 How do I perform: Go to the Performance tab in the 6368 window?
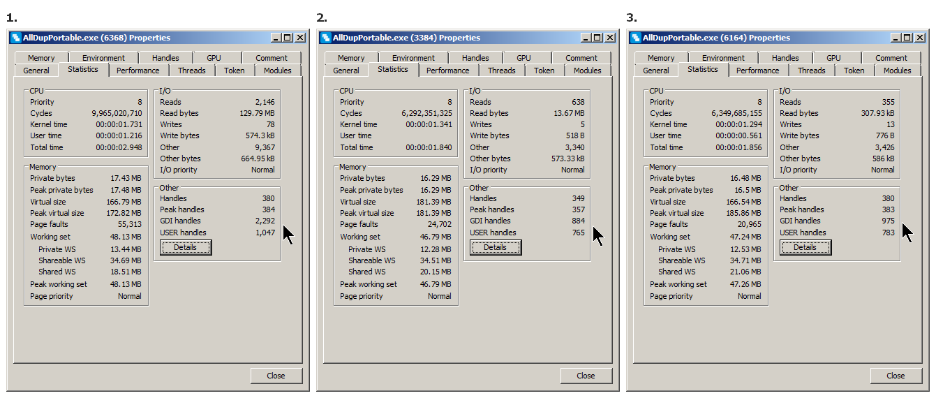pos(138,71)
